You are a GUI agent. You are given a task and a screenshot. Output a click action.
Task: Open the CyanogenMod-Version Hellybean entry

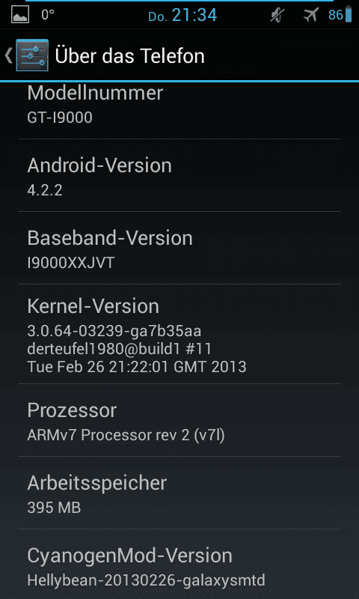click(179, 565)
